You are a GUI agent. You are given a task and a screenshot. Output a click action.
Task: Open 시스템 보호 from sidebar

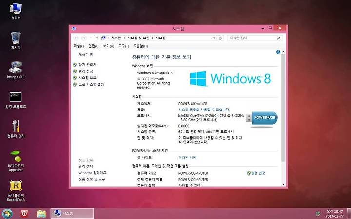pyautogui.click(x=87, y=78)
